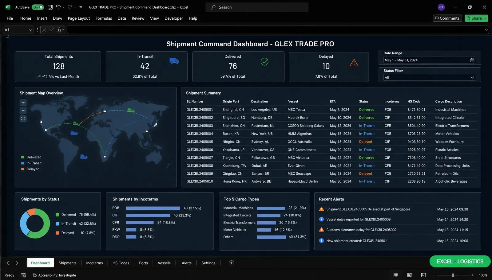Click Accessibility: Investigate in status bar

(54, 275)
